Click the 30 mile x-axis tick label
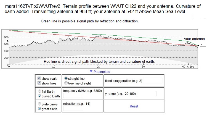This screenshot has height=115, width=207. coord(143,67)
